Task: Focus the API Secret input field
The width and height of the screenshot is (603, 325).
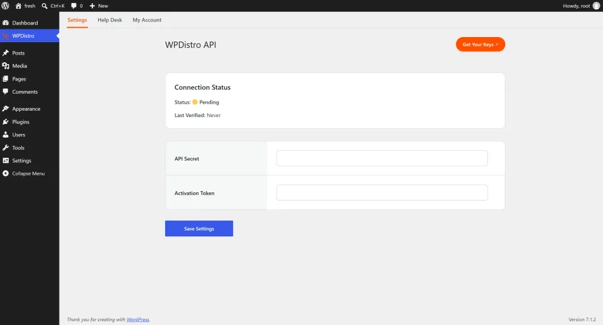Action: (382, 158)
